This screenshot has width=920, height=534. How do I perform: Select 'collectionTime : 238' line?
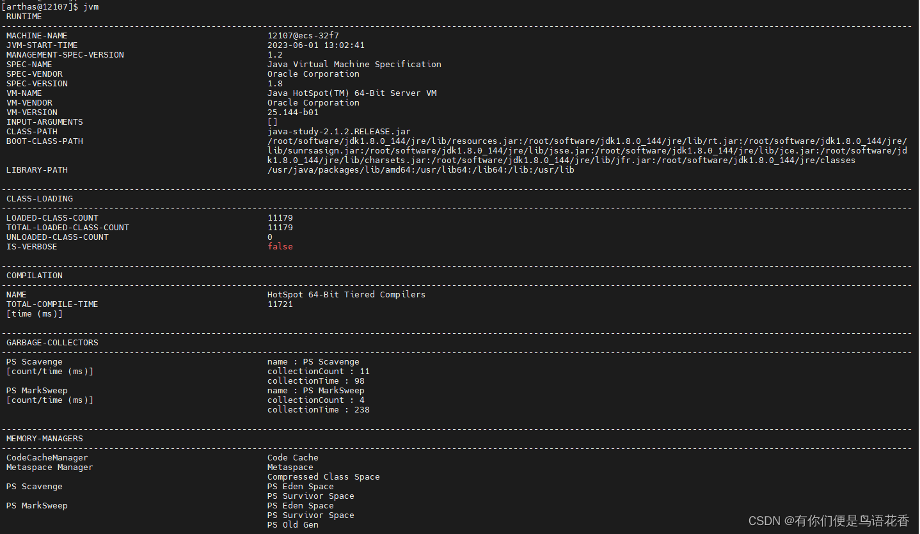pyautogui.click(x=319, y=410)
